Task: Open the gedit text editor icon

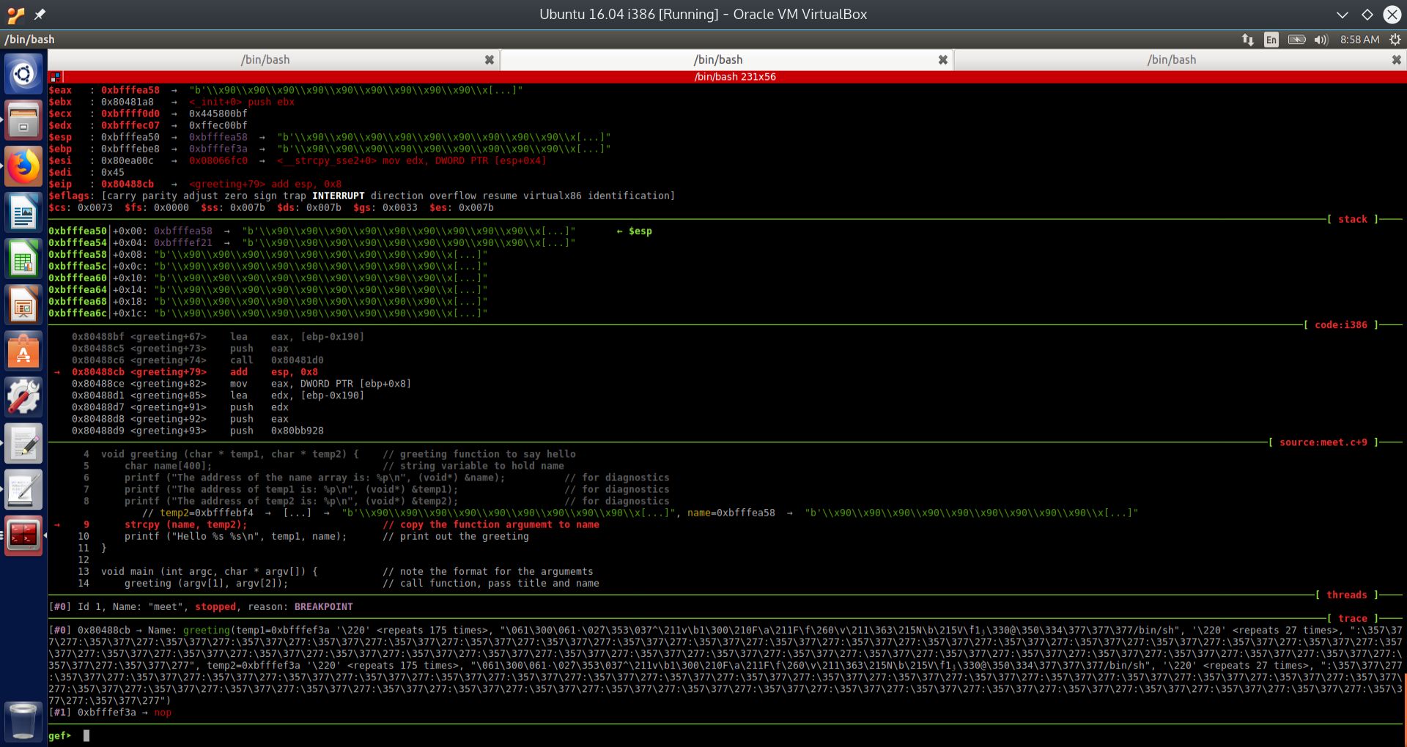Action: point(23,443)
